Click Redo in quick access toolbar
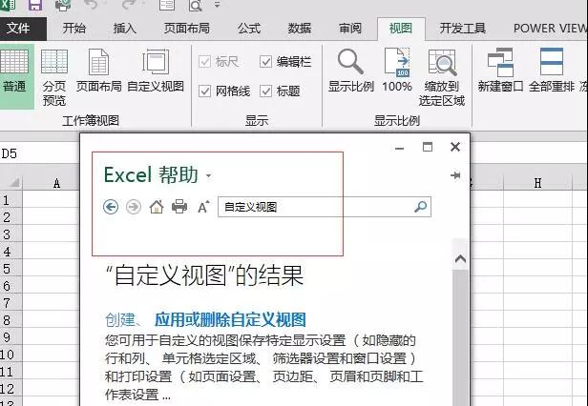The height and width of the screenshot is (406, 588). coord(130,5)
